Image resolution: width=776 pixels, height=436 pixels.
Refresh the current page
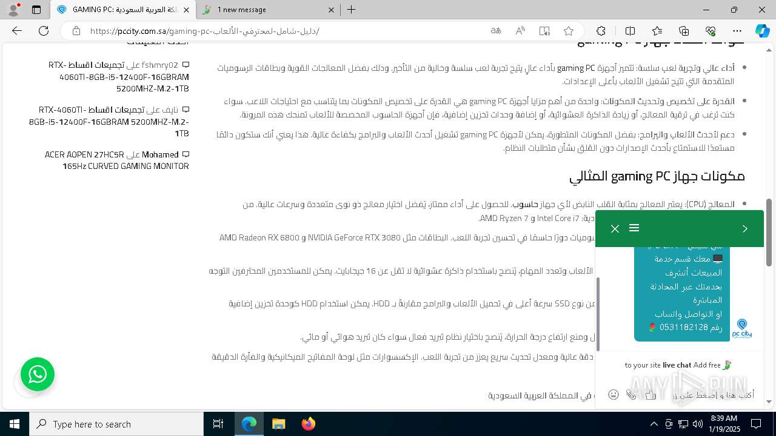pos(44,31)
